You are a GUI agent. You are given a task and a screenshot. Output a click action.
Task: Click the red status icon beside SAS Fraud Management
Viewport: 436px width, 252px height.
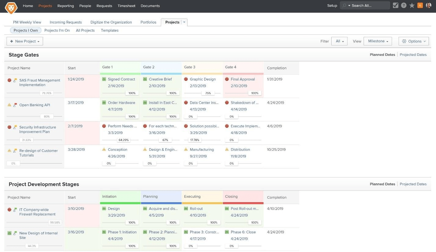tap(9, 80)
